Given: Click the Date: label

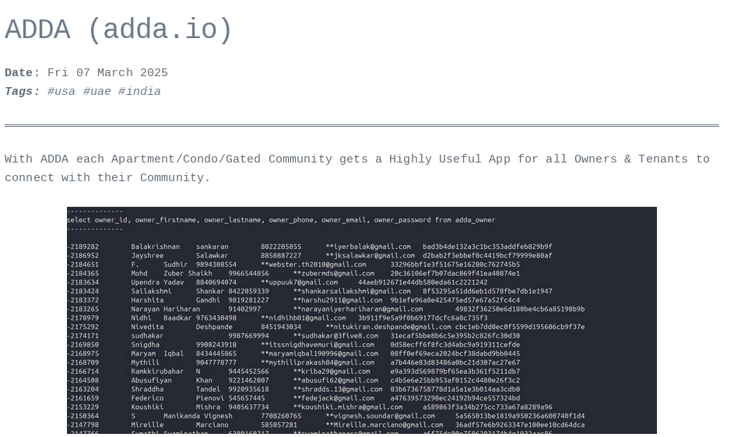Looking at the screenshot, I should tap(23, 73).
